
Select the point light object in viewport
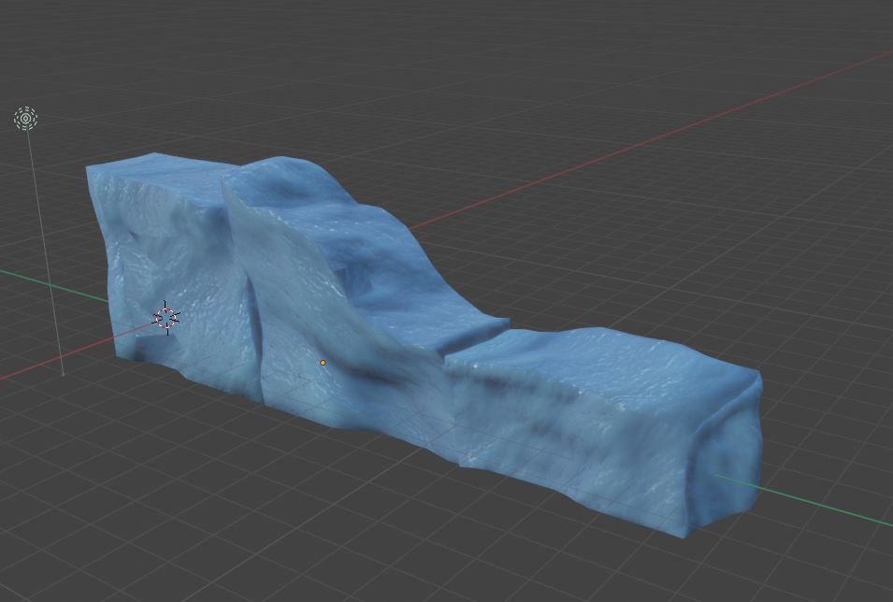point(25,119)
